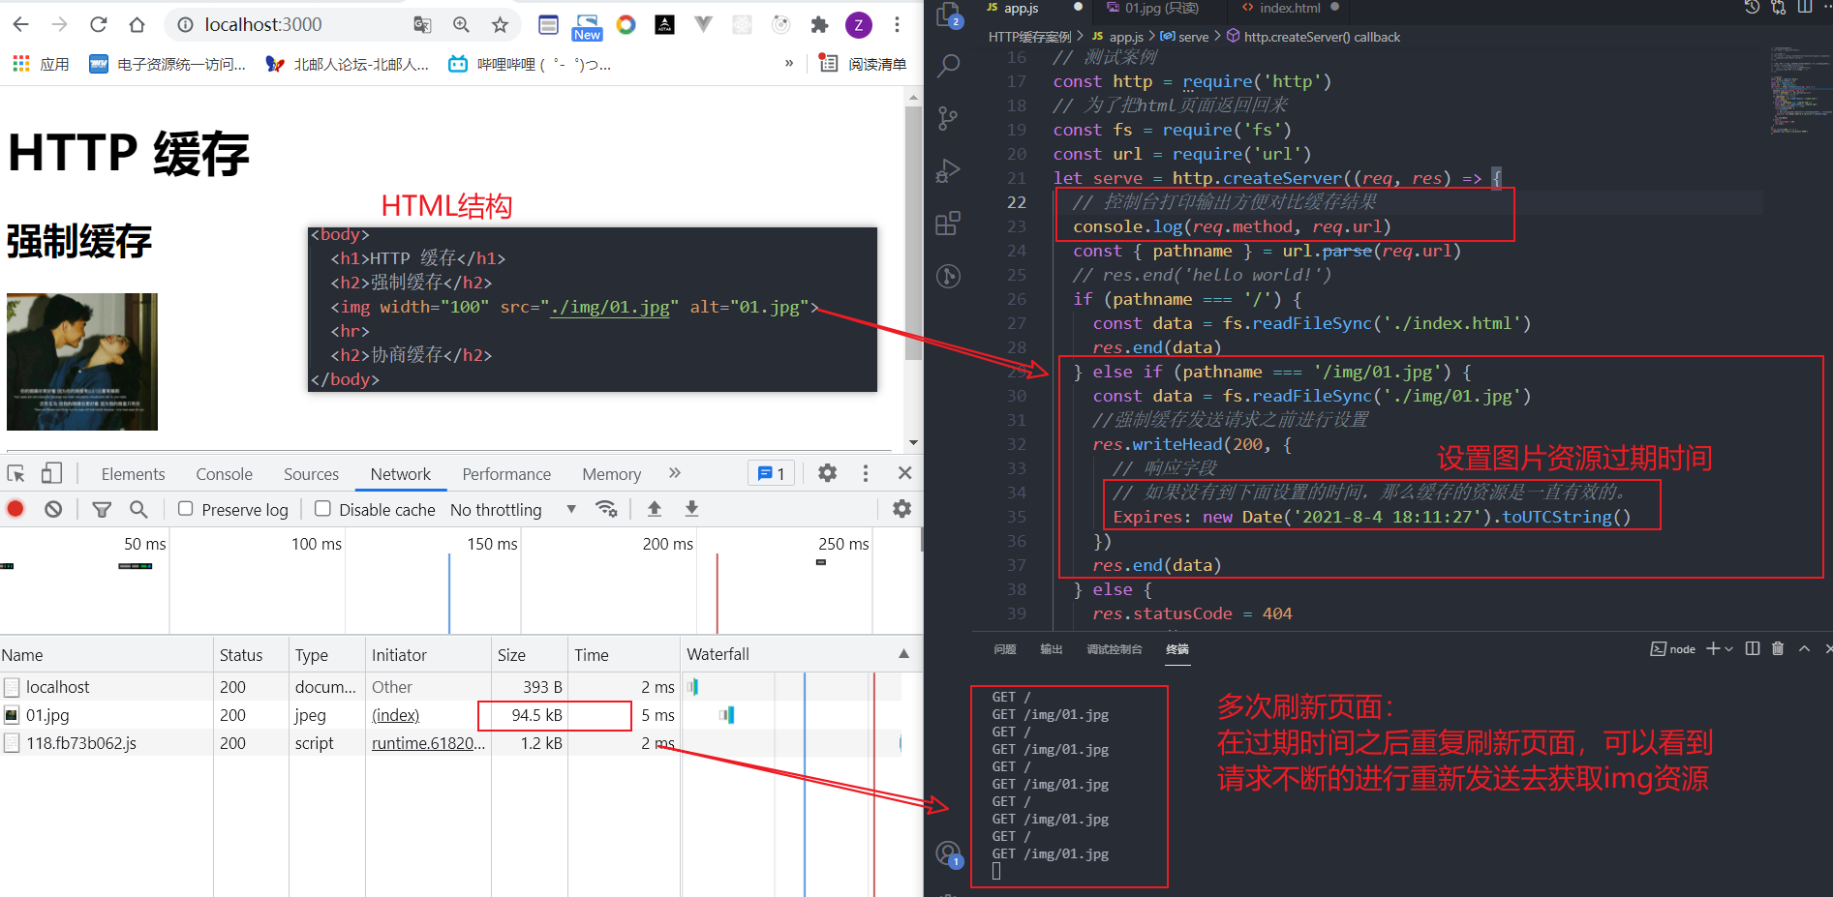The image size is (1833, 897).
Task: Open index.html editor tab
Action: (1290, 8)
